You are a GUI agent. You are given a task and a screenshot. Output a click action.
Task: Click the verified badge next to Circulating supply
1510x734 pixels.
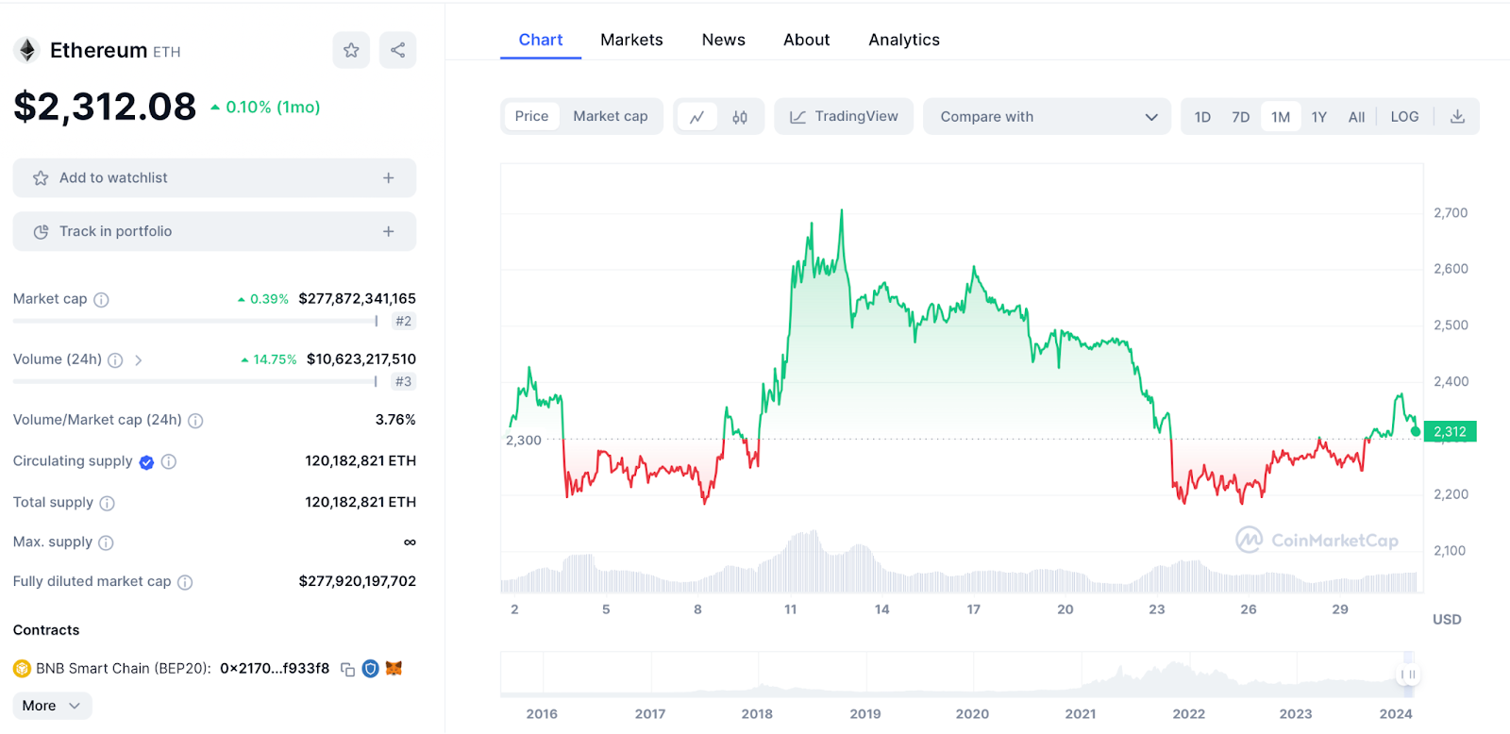(146, 462)
